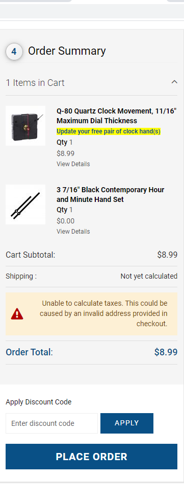Click the Order Summary heading
The image size is (184, 499).
tap(67, 51)
